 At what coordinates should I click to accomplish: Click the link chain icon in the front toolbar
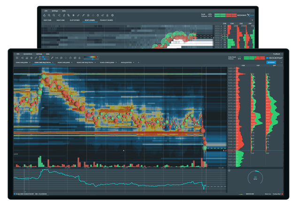(36, 58)
